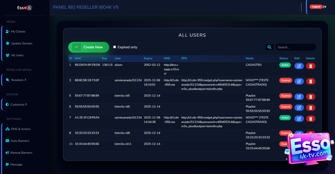Expand the Resellers submenu
This screenshot has width=335, height=174.
[x=18, y=80]
